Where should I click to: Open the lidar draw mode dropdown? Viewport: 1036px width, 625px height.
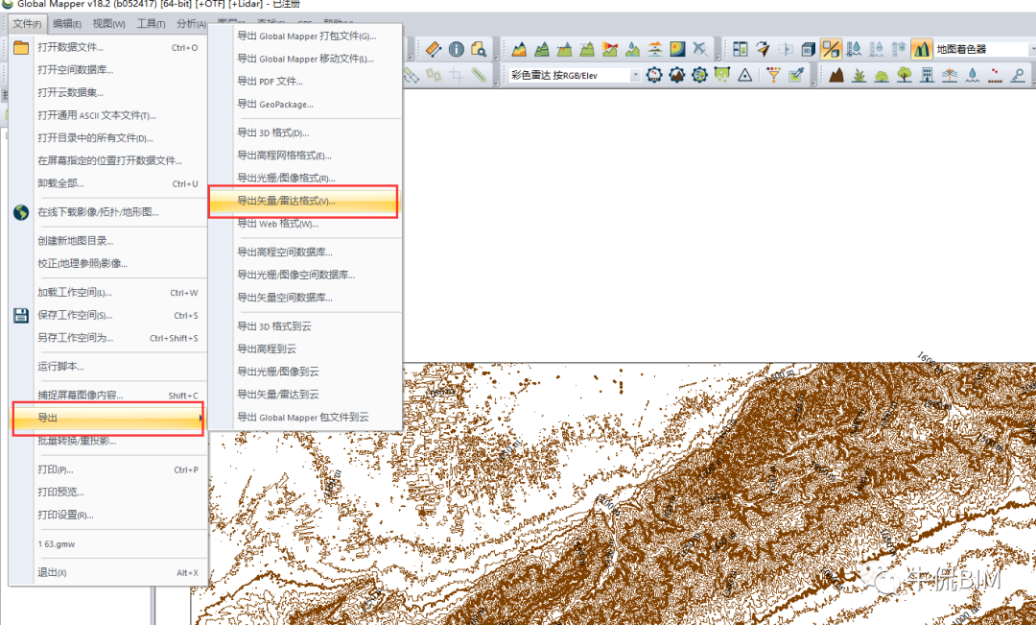(635, 75)
